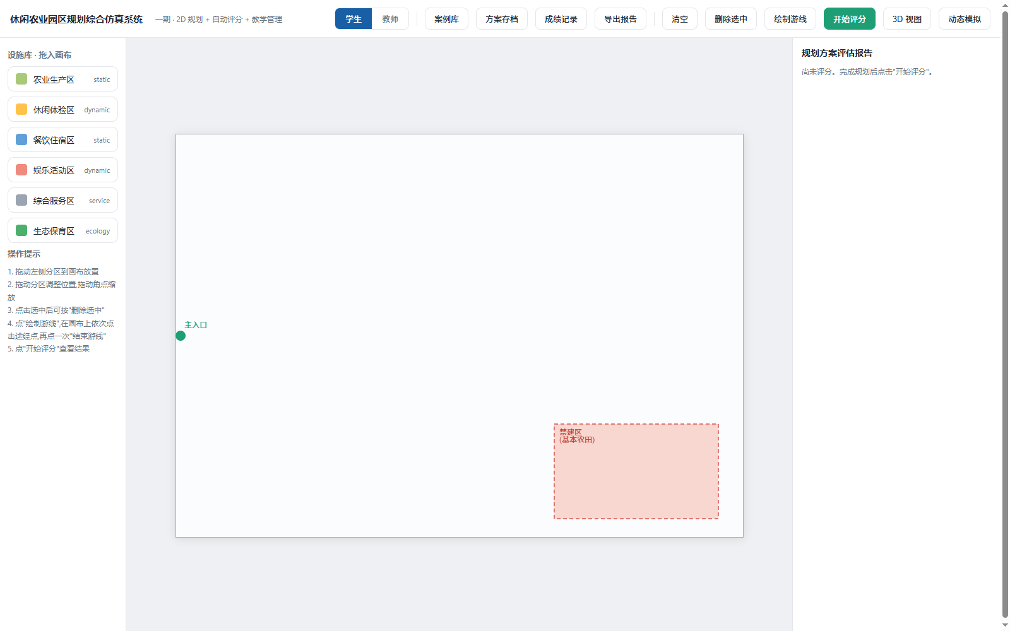
Task: Select the 娱乐活动区 pink swatch
Action: (21, 170)
